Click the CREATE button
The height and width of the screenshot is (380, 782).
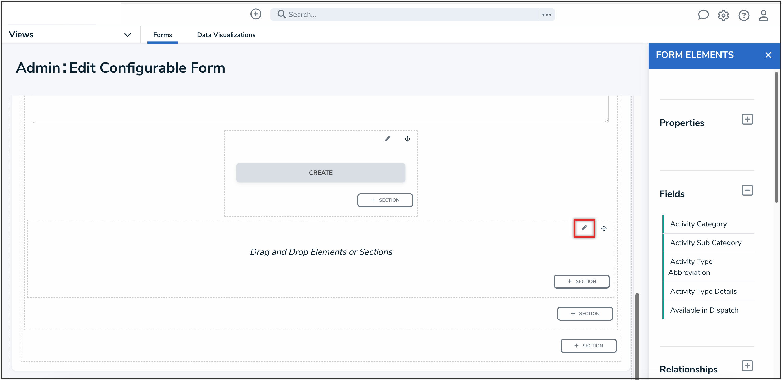321,173
